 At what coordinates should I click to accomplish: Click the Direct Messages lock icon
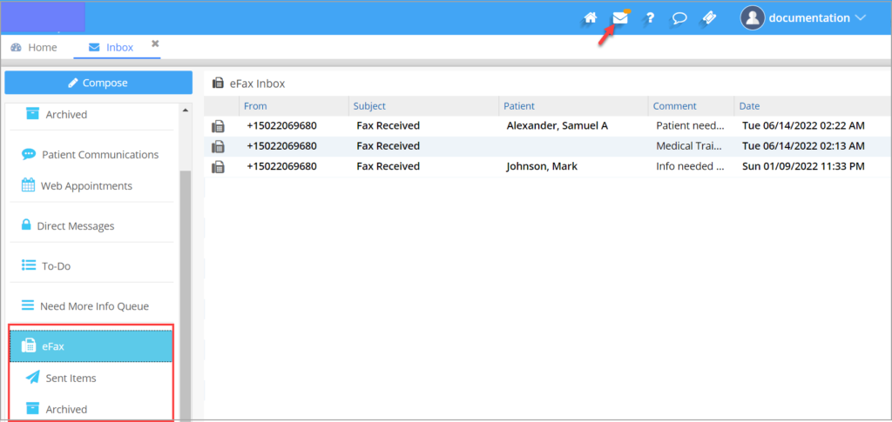26,224
